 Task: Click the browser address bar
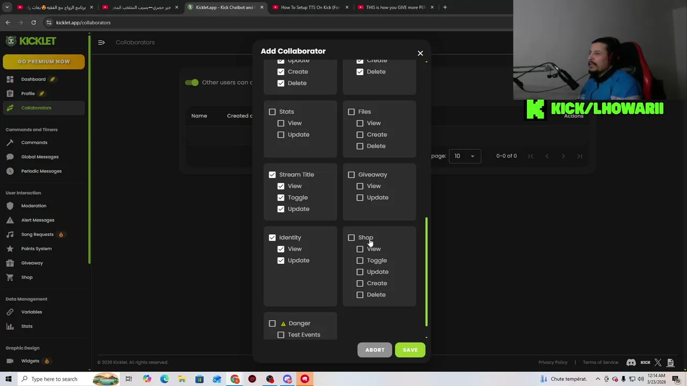tap(276, 23)
